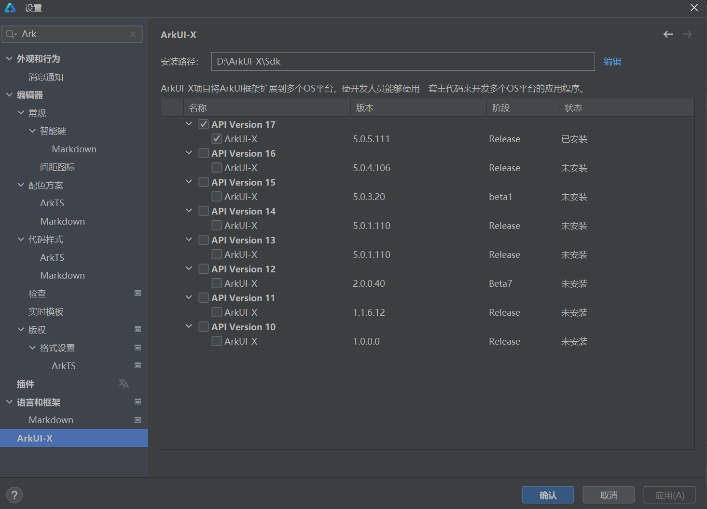Check ArkUI-X 2.0.0.40 Beta7 checkbox
The height and width of the screenshot is (509, 707).
(217, 283)
